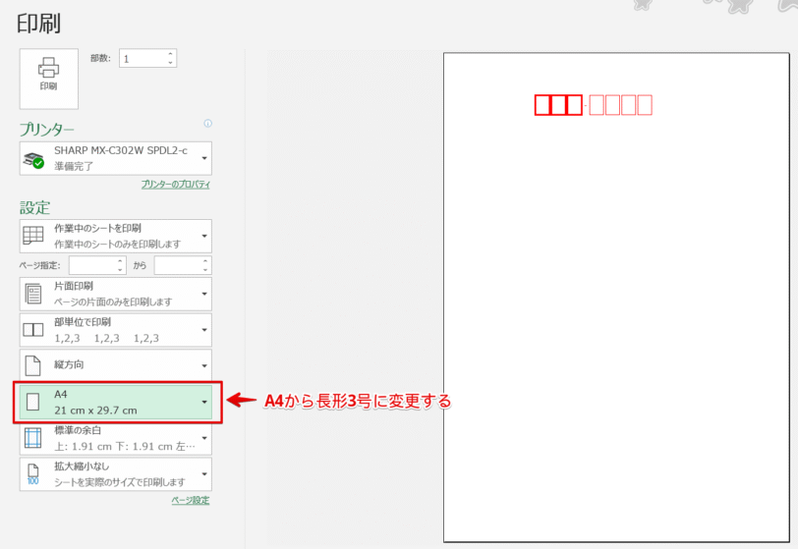Click the first ページ指定 page field
The height and width of the screenshot is (549, 798).
click(93, 265)
